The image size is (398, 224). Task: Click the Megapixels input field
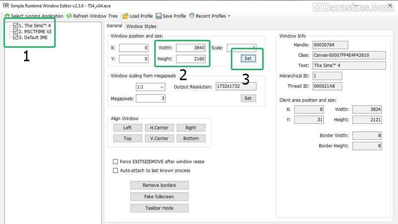[151, 98]
